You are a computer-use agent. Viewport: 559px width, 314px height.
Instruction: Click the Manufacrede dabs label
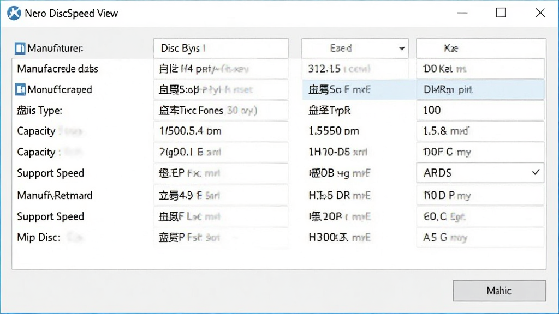[57, 68]
